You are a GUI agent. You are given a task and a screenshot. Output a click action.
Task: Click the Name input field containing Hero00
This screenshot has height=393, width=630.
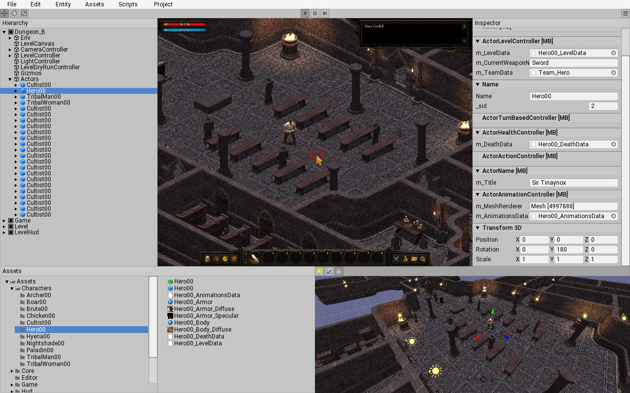click(573, 96)
